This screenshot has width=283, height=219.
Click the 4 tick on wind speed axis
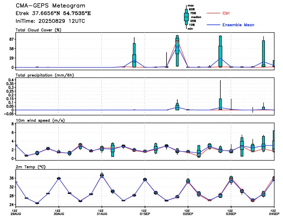pyautogui.click(x=13, y=141)
